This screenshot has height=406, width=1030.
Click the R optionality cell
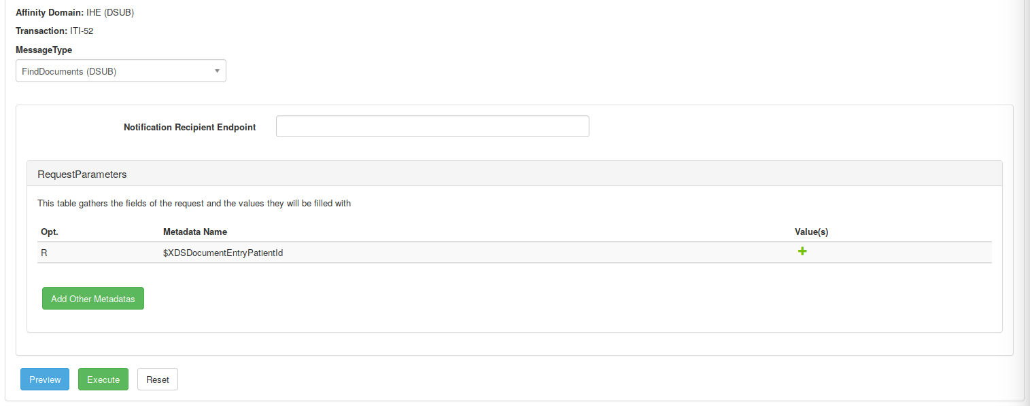click(44, 253)
